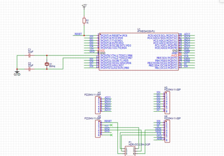Click the AREF net label at U1 pin 21

(x=187, y=52)
